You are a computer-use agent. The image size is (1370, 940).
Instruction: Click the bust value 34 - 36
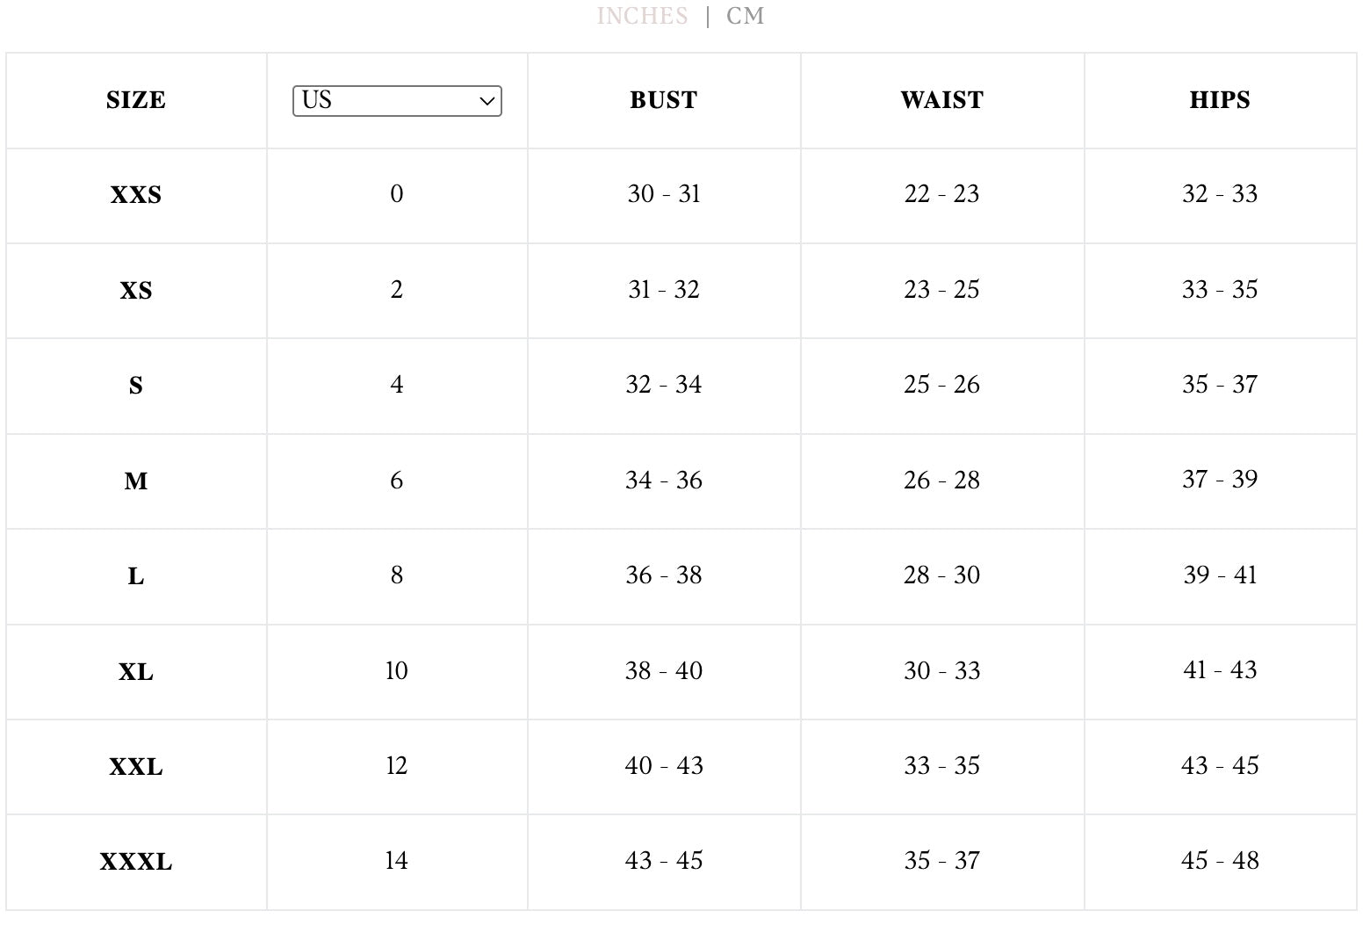[x=664, y=481]
